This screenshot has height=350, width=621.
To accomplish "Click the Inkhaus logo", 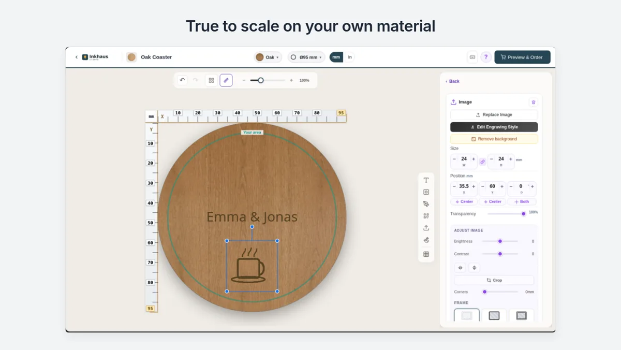I will pos(95,57).
